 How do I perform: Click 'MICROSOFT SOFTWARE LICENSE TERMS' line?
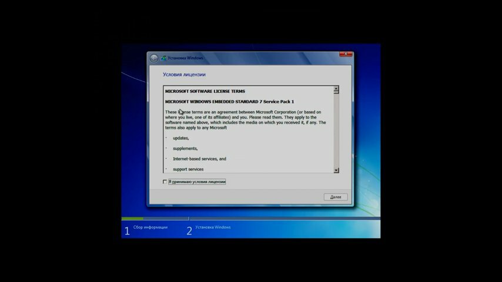click(205, 91)
